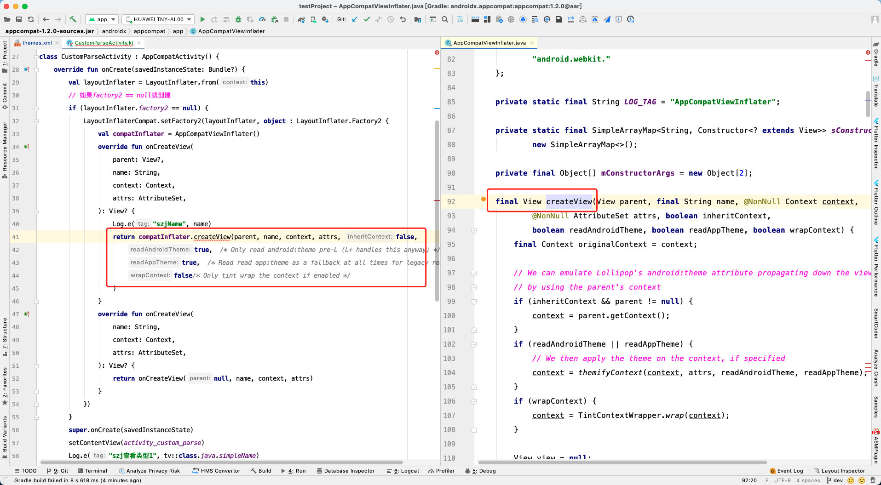Click Git commit checkmark icon
881x485 pixels.
point(367,19)
